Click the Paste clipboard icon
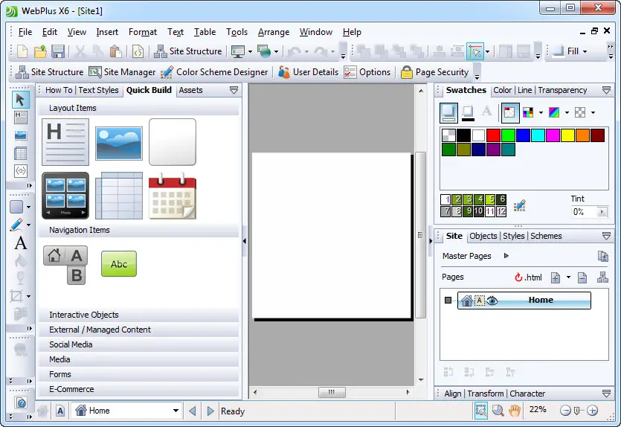This screenshot has width=621, height=427. coord(115,51)
